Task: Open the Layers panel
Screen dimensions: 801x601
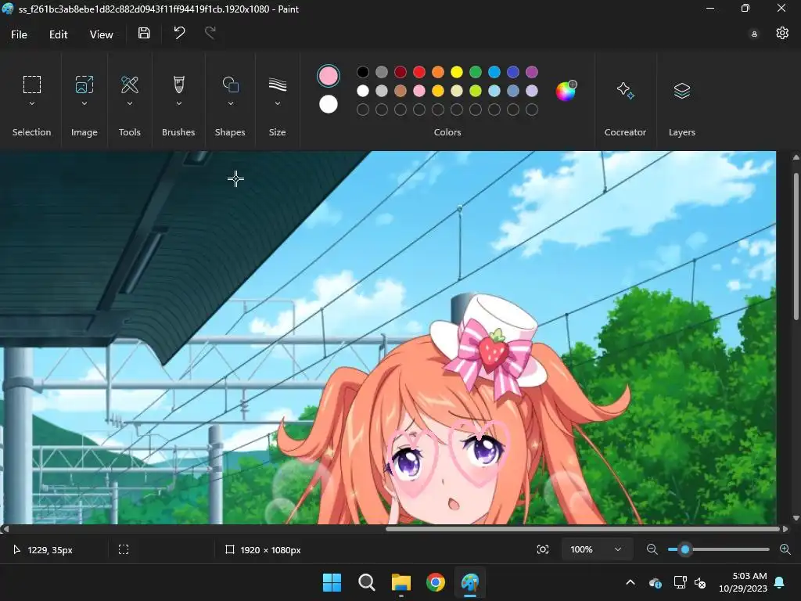Action: point(682,91)
